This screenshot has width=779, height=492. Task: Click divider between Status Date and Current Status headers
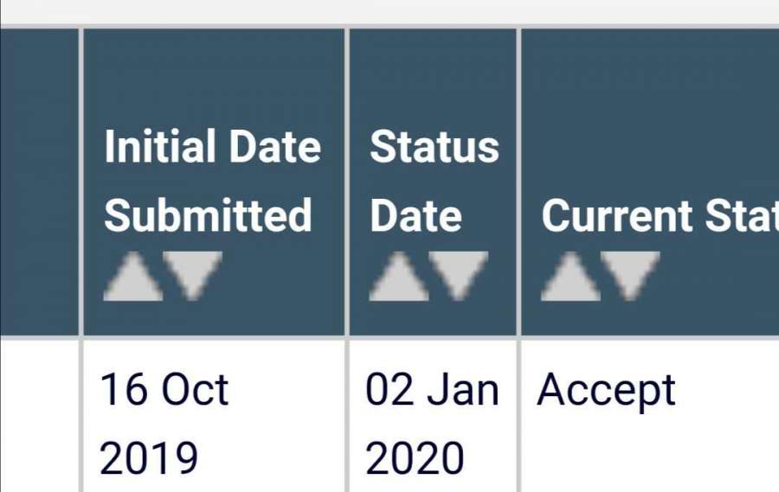coord(518,182)
